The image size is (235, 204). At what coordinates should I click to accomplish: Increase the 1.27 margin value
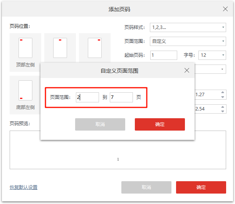coord(223,92)
